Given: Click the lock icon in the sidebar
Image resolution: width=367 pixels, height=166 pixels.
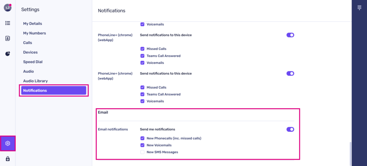Looking at the screenshot, I should click(8, 158).
